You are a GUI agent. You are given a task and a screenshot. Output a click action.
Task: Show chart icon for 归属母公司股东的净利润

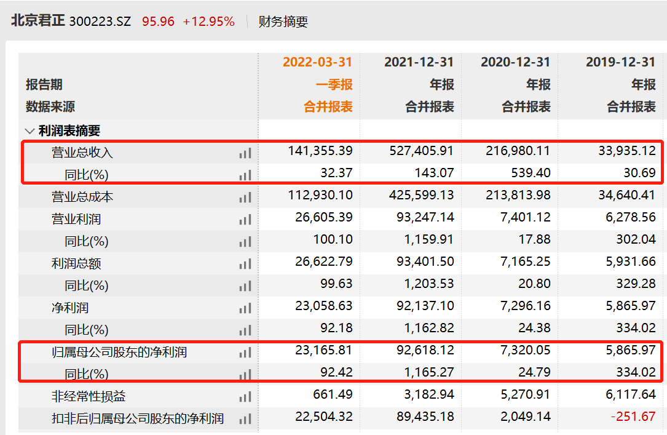coord(245,353)
